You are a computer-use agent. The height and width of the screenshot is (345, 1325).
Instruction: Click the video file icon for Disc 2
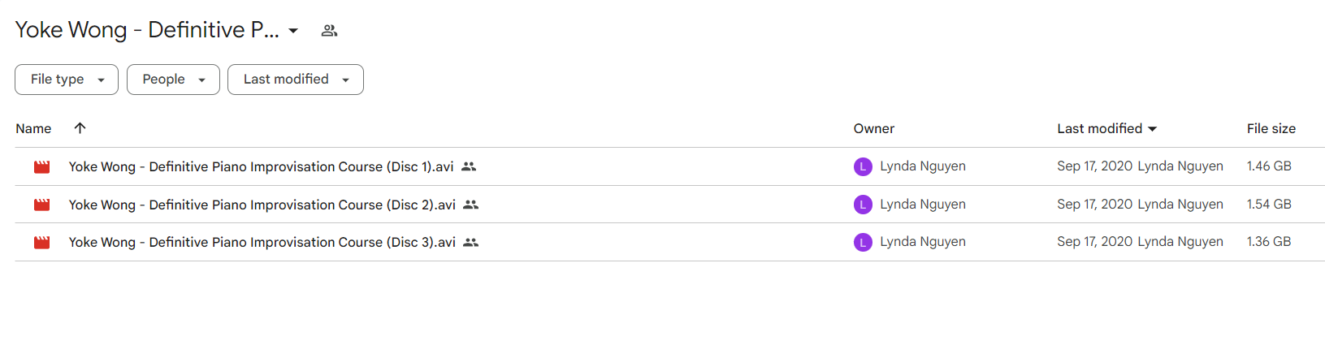41,205
